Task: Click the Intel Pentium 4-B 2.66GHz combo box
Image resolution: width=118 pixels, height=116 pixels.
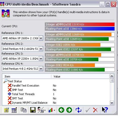Action: click(x=22, y=49)
